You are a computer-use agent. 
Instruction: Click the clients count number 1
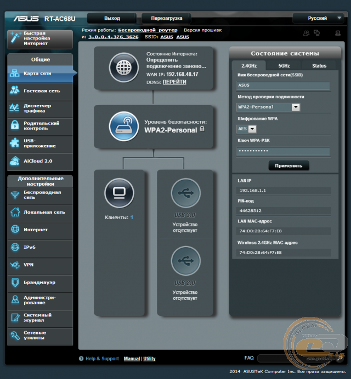coord(132,218)
